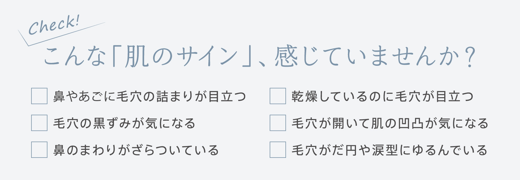Image resolution: width=520 pixels, height=180 pixels.
Task: Click the label text 毛穴が開いて肌の凹凸が気になる
Action: click(390, 123)
